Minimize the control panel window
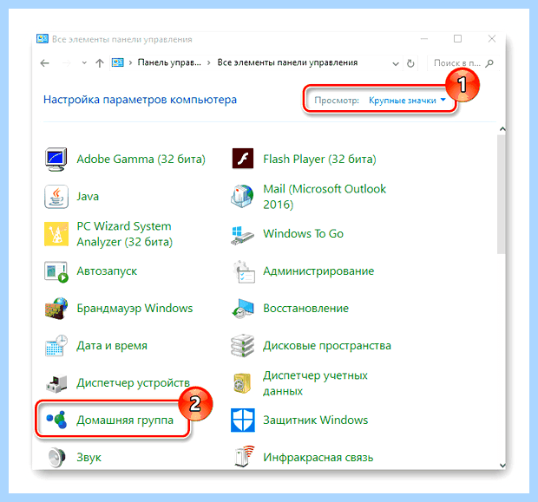The width and height of the screenshot is (538, 502). [x=424, y=39]
